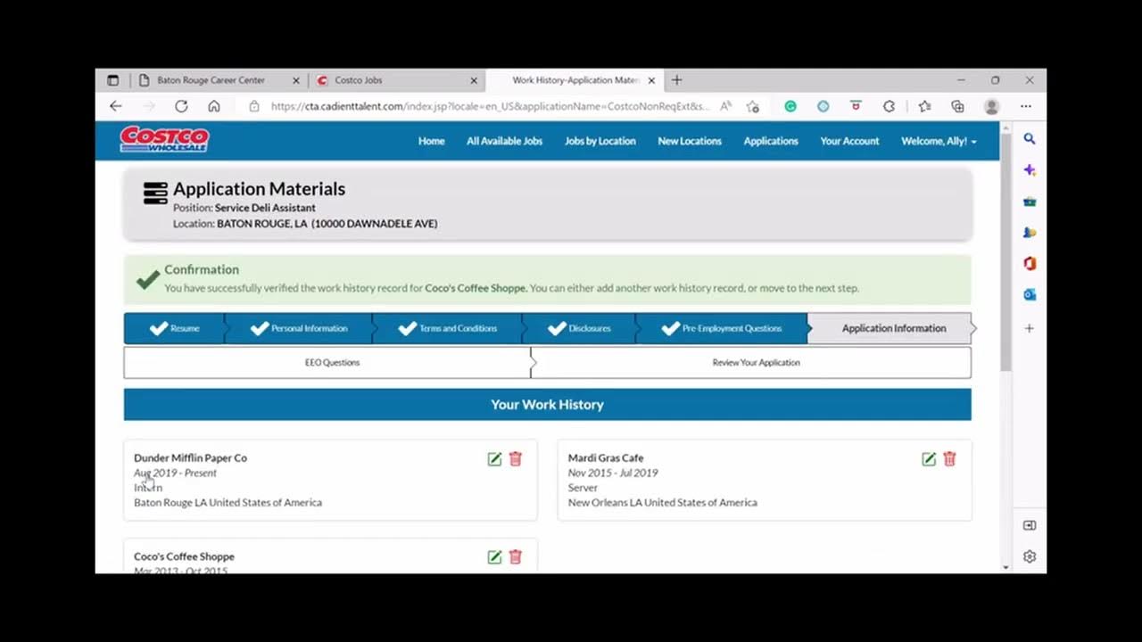This screenshot has width=1142, height=642.
Task: Open the Favorites list icon
Action: coord(924,106)
